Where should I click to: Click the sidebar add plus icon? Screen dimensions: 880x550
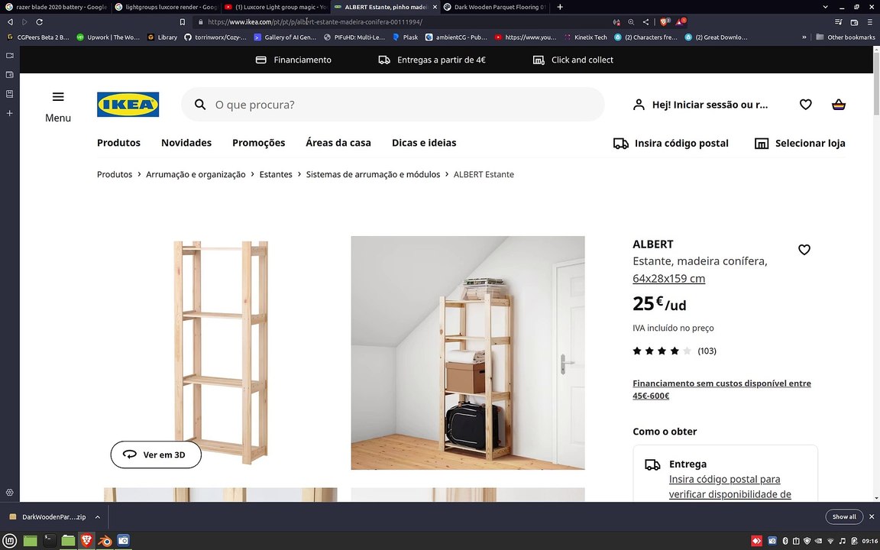(x=9, y=113)
